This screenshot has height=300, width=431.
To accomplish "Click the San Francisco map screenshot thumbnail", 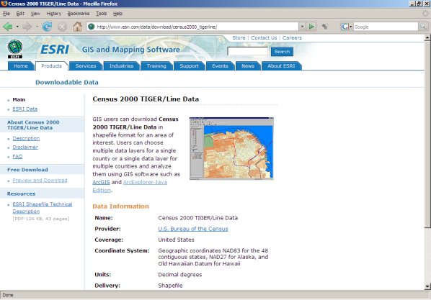I will coord(231,148).
